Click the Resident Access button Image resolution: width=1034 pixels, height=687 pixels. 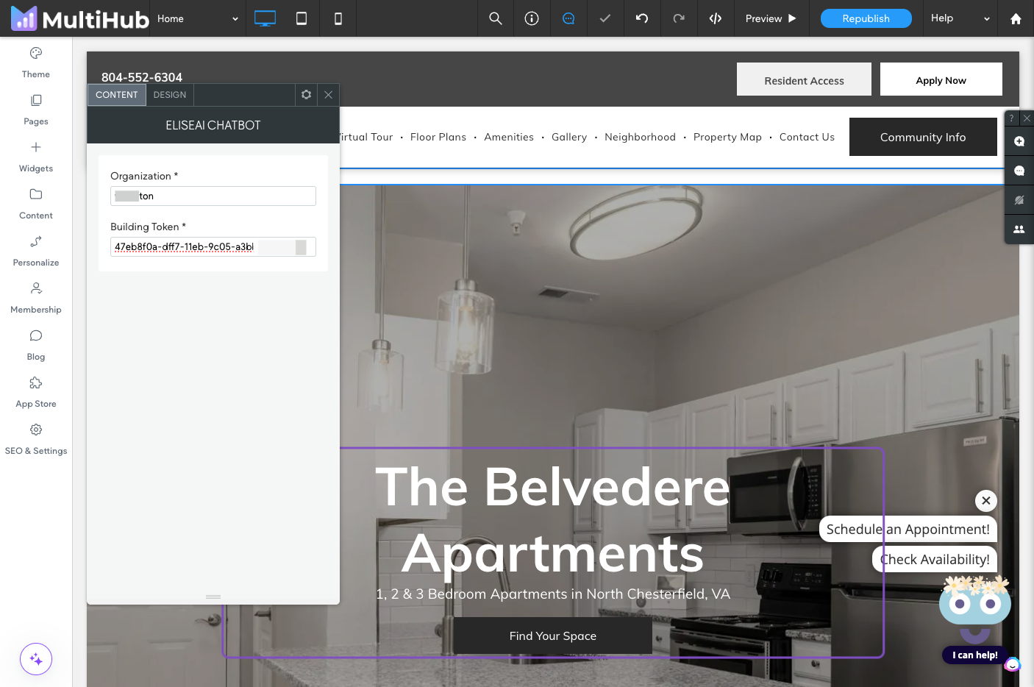(x=804, y=79)
